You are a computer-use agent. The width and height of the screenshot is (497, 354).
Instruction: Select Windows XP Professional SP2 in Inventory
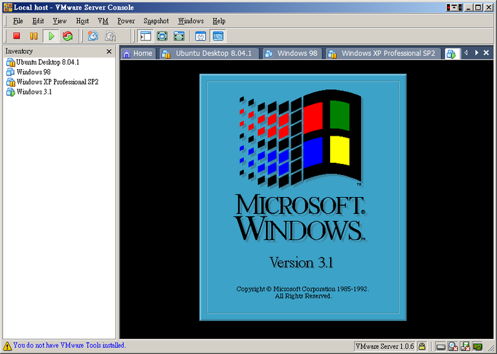pyautogui.click(x=52, y=82)
